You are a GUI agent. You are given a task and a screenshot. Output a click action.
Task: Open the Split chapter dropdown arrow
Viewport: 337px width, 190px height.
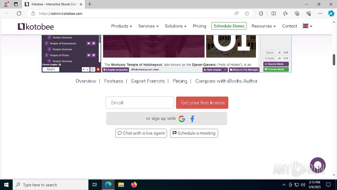[x=225, y=70]
